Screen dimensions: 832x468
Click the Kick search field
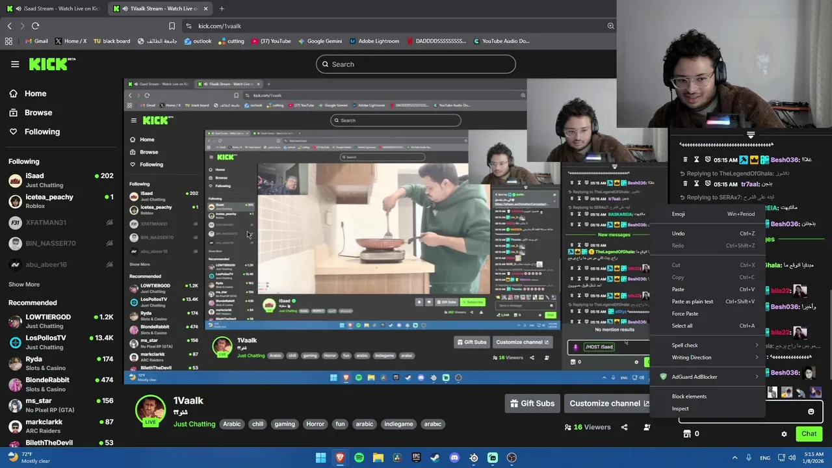[416, 64]
